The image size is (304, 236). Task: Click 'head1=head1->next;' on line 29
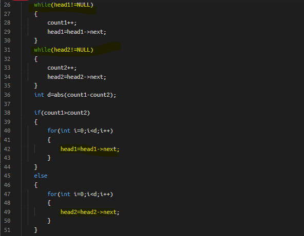click(x=77, y=32)
